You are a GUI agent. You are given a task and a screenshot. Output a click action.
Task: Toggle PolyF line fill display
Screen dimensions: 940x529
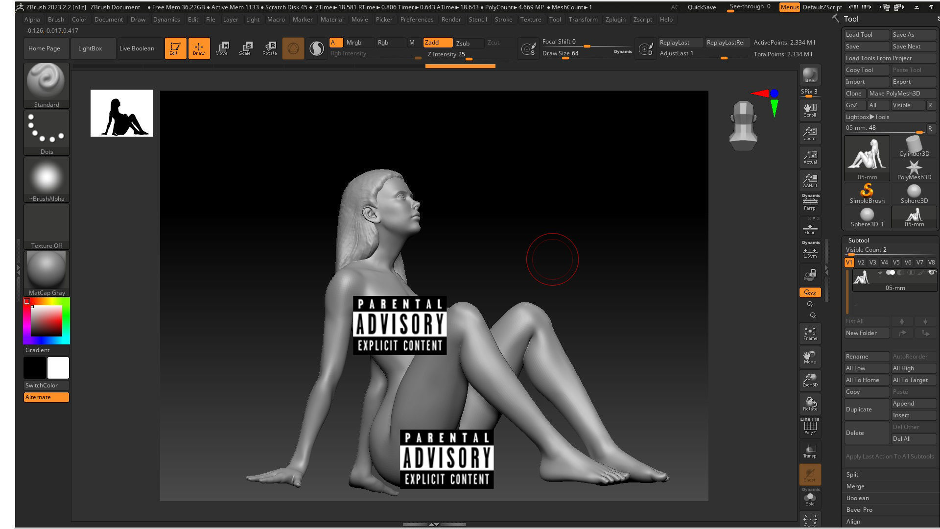[810, 427]
